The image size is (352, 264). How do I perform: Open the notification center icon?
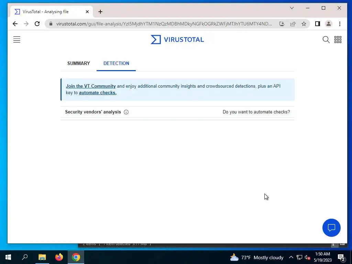click(x=341, y=257)
